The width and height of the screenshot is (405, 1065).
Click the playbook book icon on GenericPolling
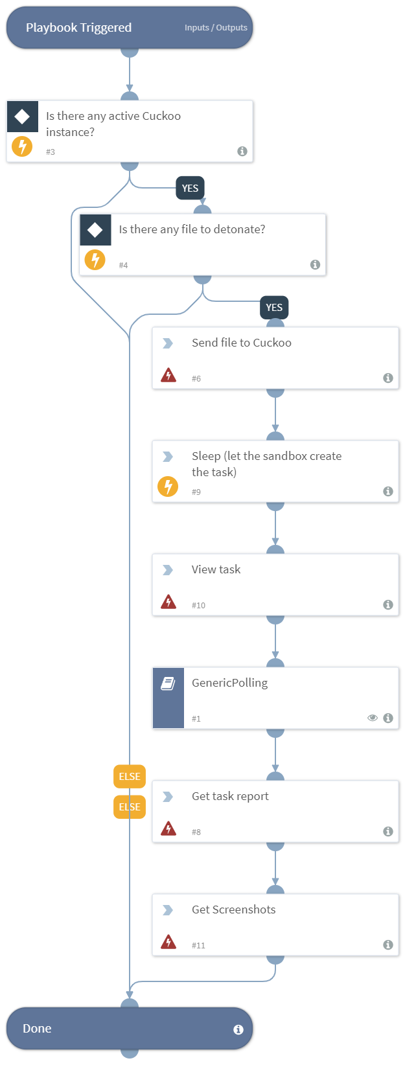(168, 683)
